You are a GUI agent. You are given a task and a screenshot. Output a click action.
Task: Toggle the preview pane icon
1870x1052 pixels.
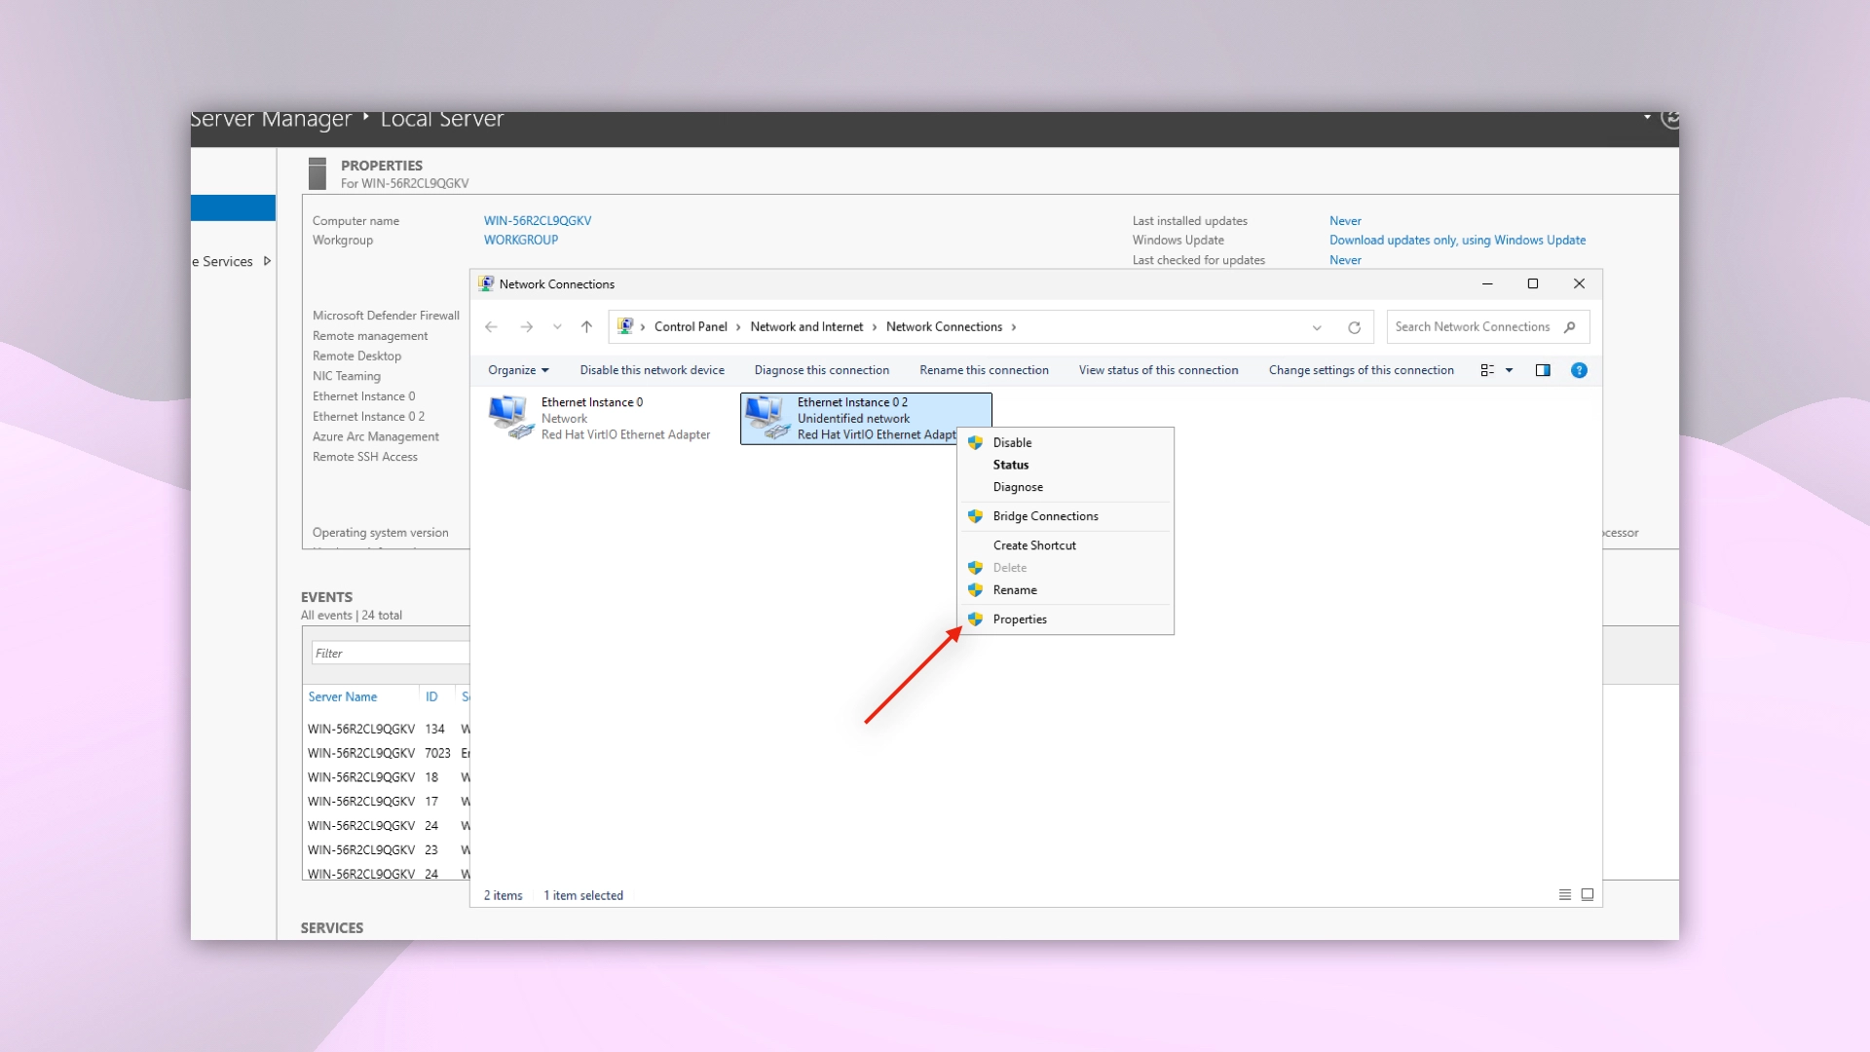(x=1544, y=370)
